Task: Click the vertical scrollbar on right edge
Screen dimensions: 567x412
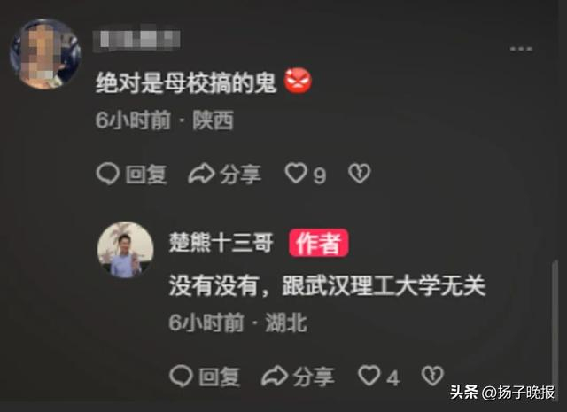Action: pyautogui.click(x=555, y=320)
